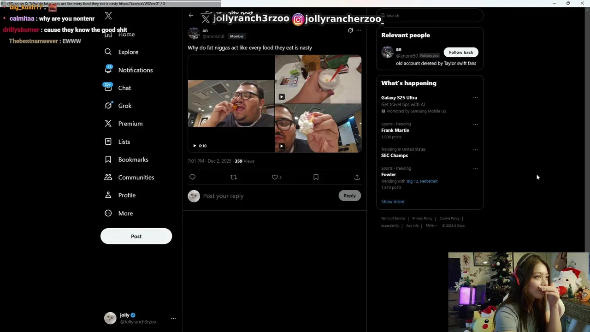Open options for the Frank Martin trend
The image size is (590, 332).
click(x=475, y=125)
